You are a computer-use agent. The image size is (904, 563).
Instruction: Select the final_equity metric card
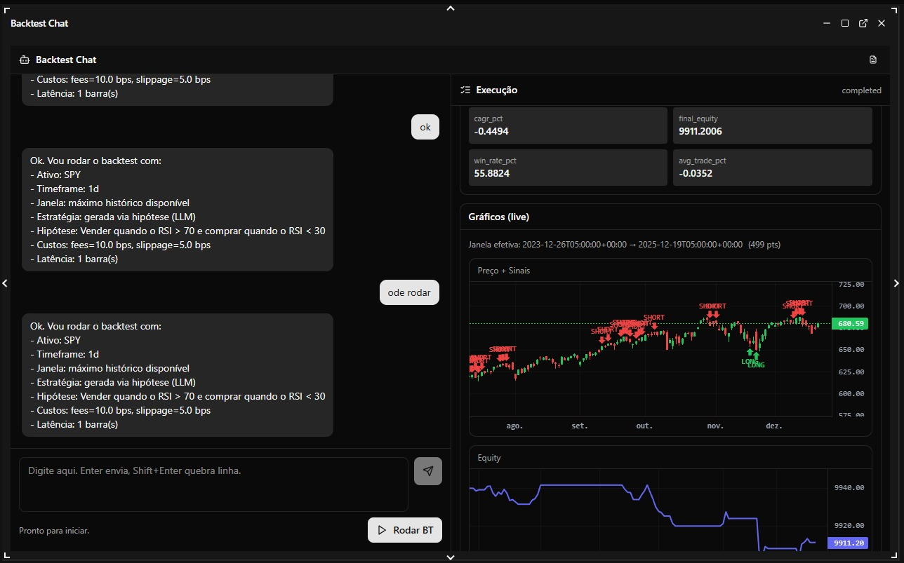coord(773,126)
